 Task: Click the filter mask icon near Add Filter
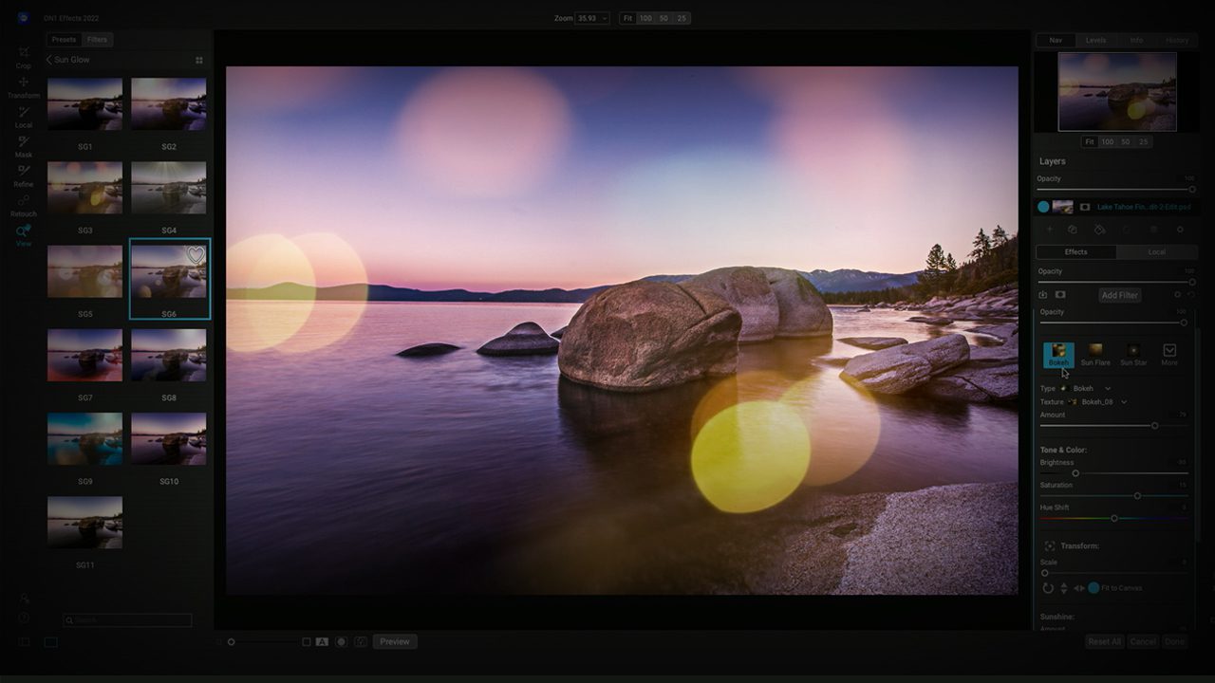pyautogui.click(x=1060, y=295)
